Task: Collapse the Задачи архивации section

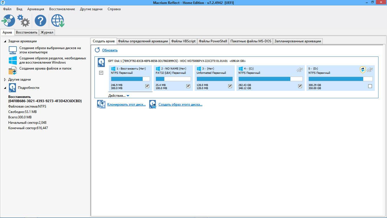Action: tap(5, 41)
